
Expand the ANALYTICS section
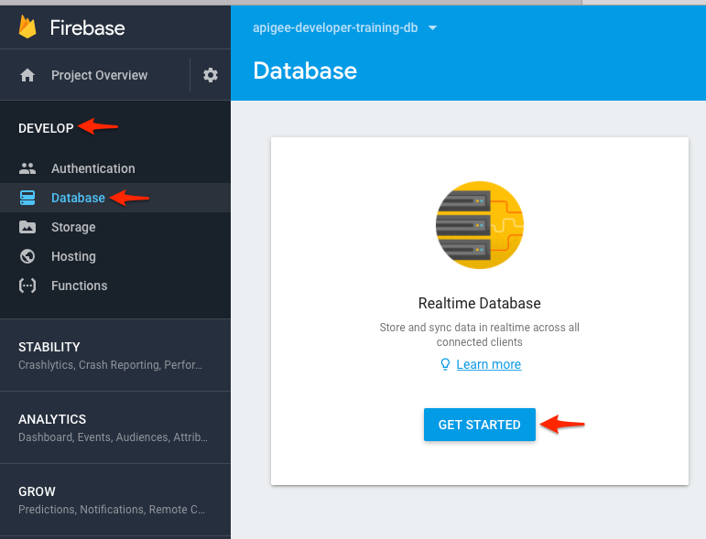point(115,427)
